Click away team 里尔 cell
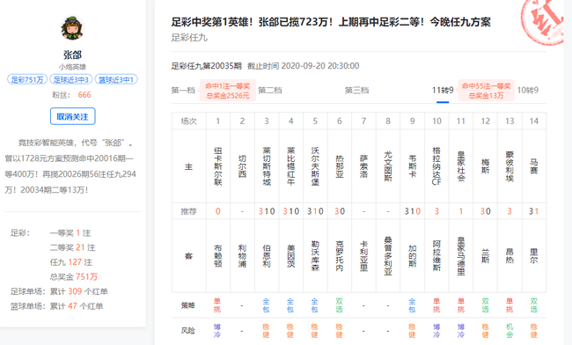572x345 pixels. (x=533, y=256)
